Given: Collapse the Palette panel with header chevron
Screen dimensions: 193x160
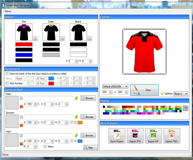Looking at the screenshot, I should [x=187, y=100].
